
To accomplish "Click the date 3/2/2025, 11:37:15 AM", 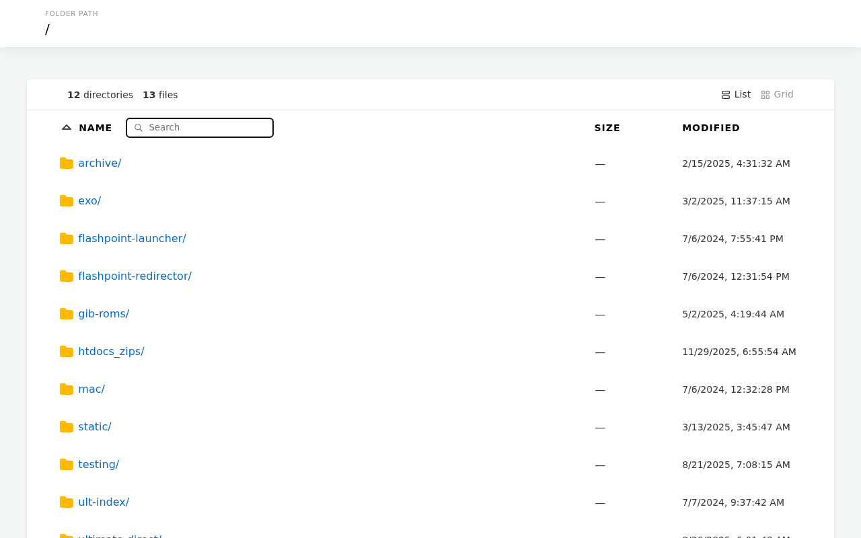I will (x=736, y=201).
